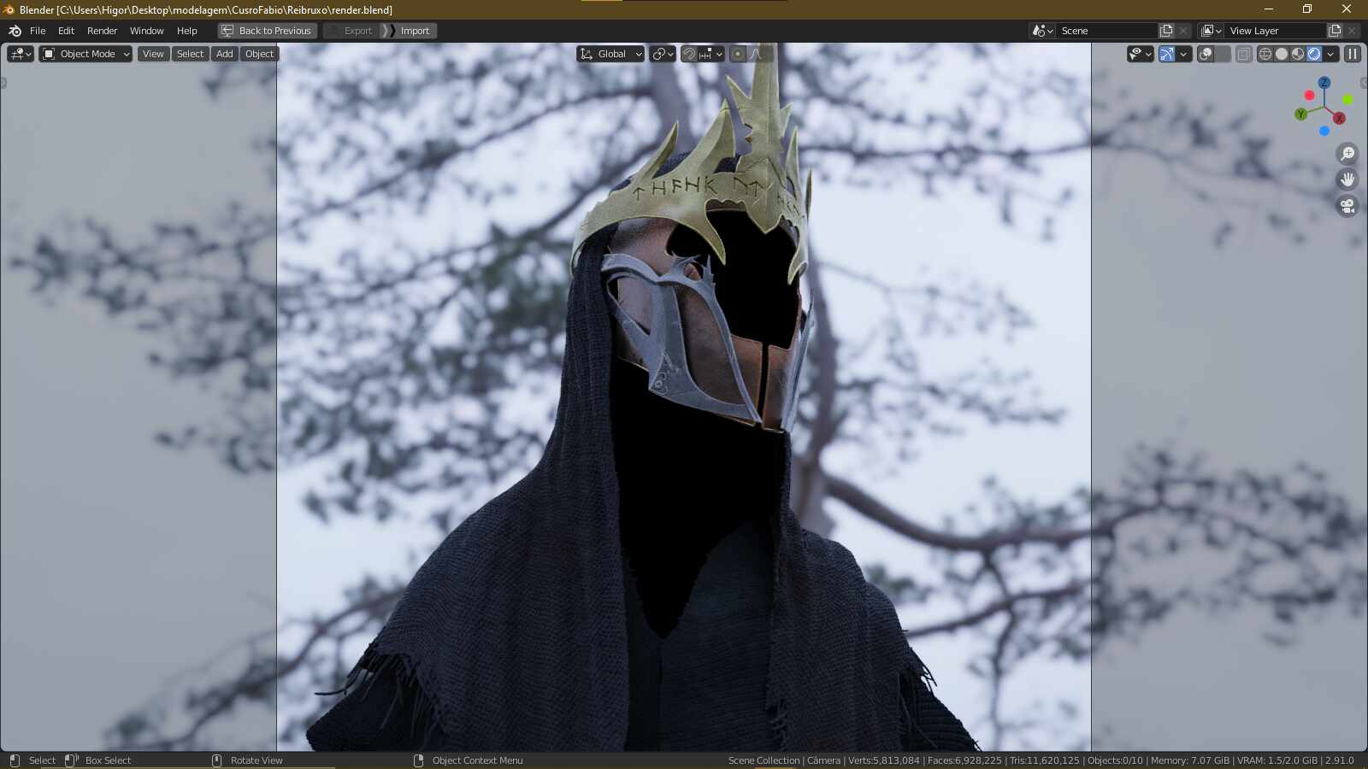
Task: Toggle the camera view icon
Action: [x=1347, y=206]
